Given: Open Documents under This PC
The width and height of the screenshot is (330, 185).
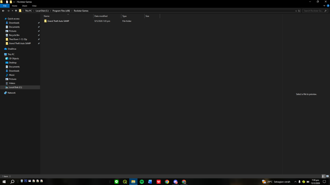Looking at the screenshot, I should click(14, 67).
